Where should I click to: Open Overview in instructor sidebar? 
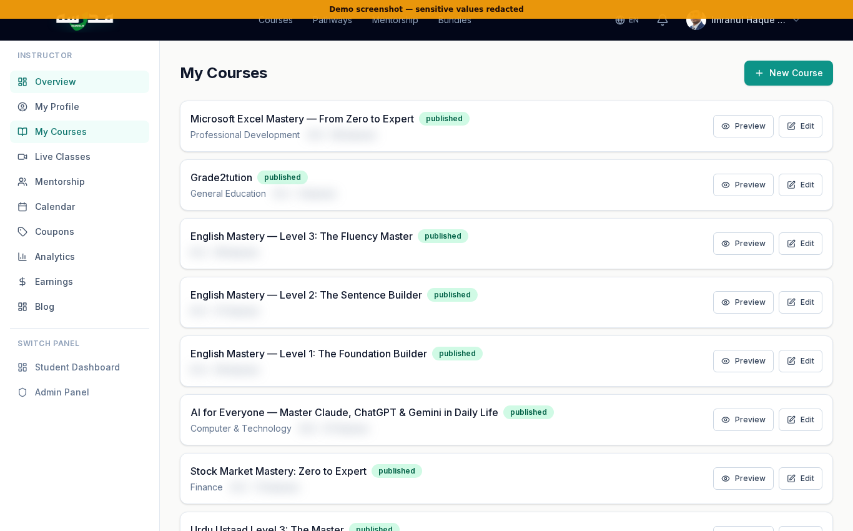click(79, 82)
